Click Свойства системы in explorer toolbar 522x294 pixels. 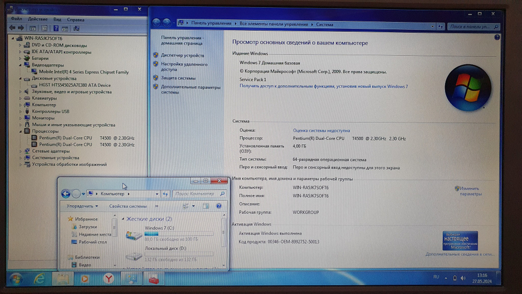[128, 206]
